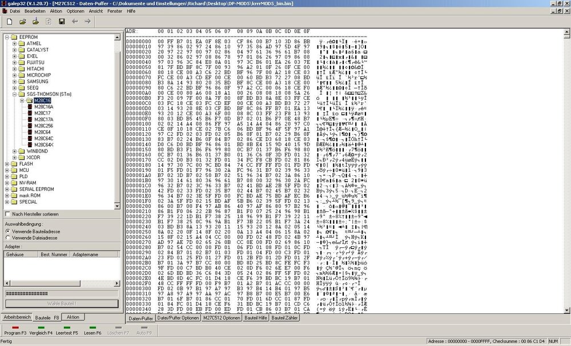Enable Nach Hersteller sortieren checkbox
This screenshot has width=571, height=346.
7,214
